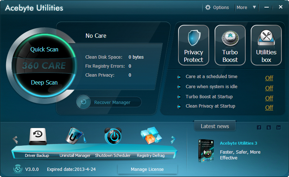
Task: Toggle Care when system is idle
Action: 269,88
